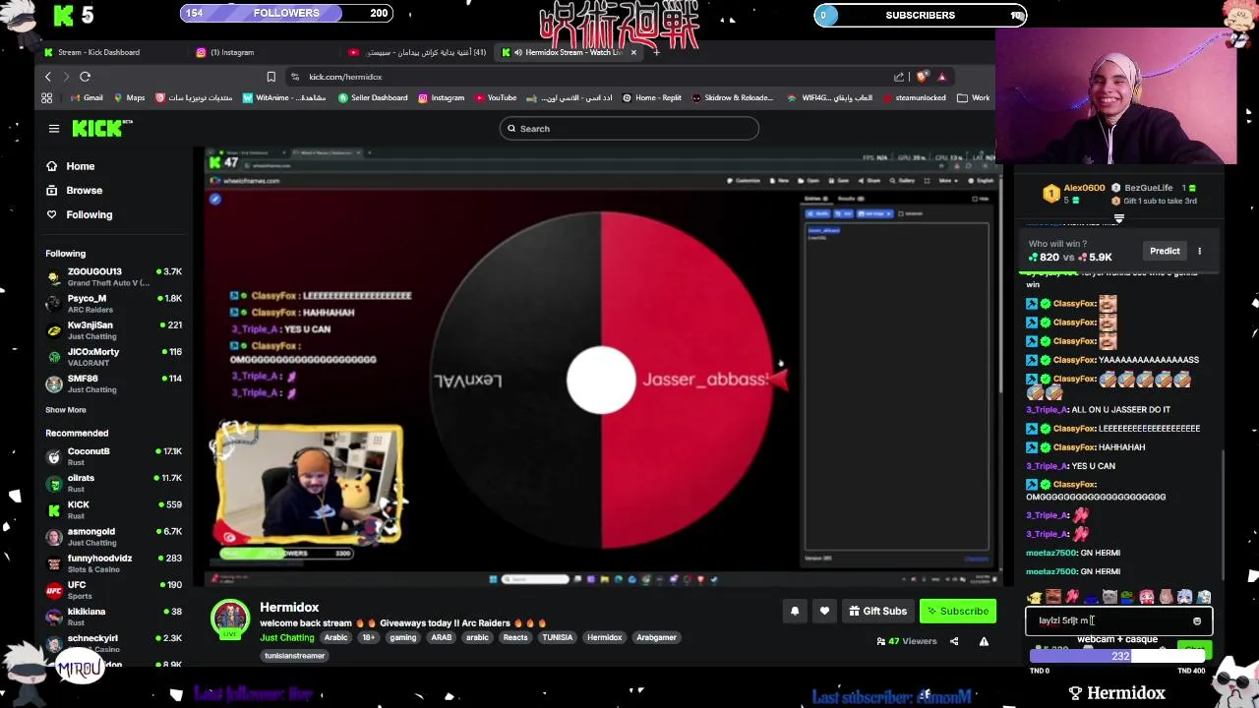Click the Predict button in chat

[x=1165, y=251]
